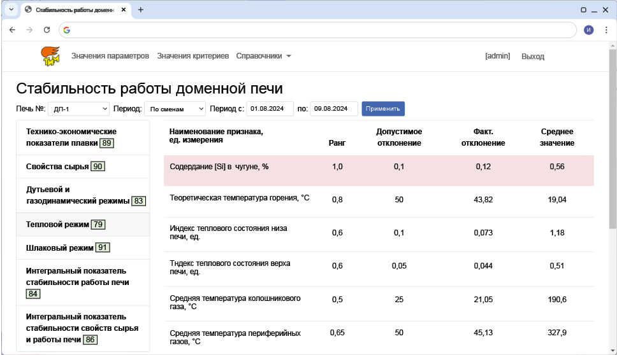Select Технико-экономические показатели плавки tab
The image size is (617, 355).
pos(83,137)
